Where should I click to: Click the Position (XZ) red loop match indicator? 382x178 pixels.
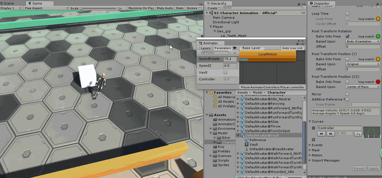click(378, 82)
